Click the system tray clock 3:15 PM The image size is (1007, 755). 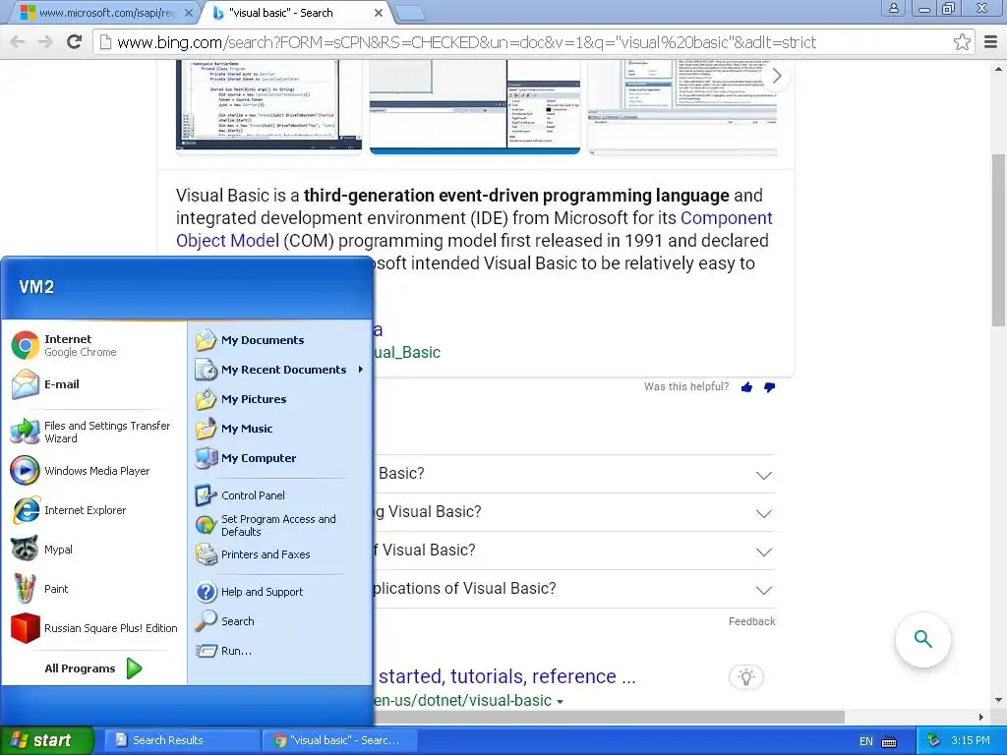coord(971,740)
